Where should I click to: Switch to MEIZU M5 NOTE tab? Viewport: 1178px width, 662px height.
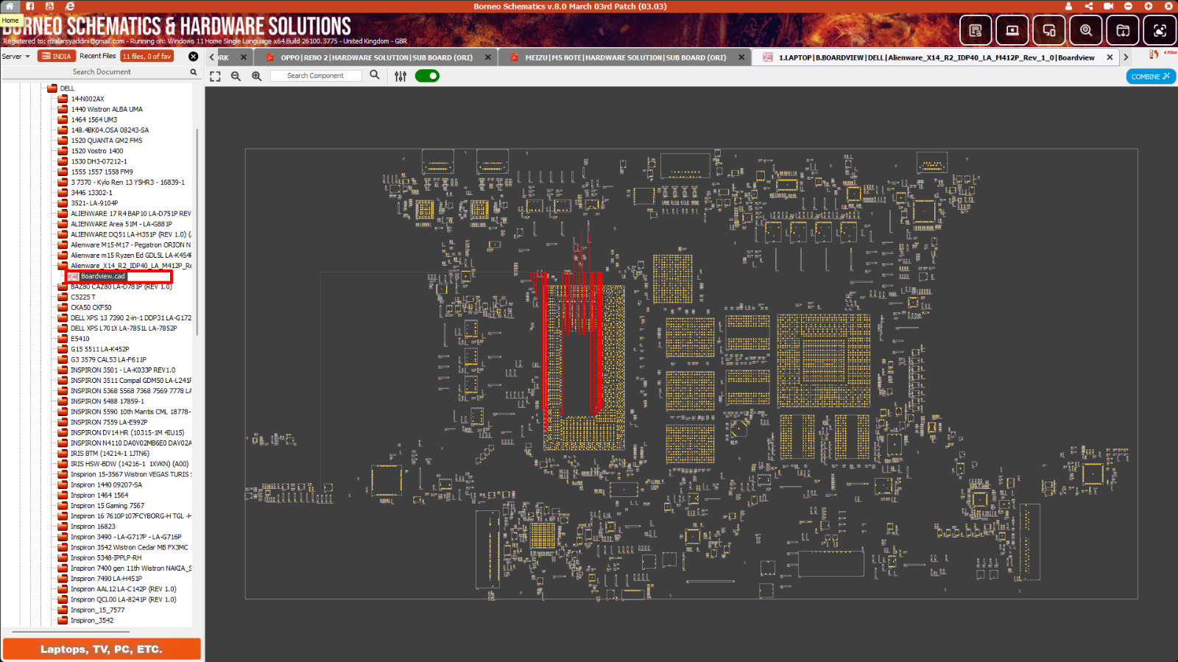pyautogui.click(x=625, y=57)
